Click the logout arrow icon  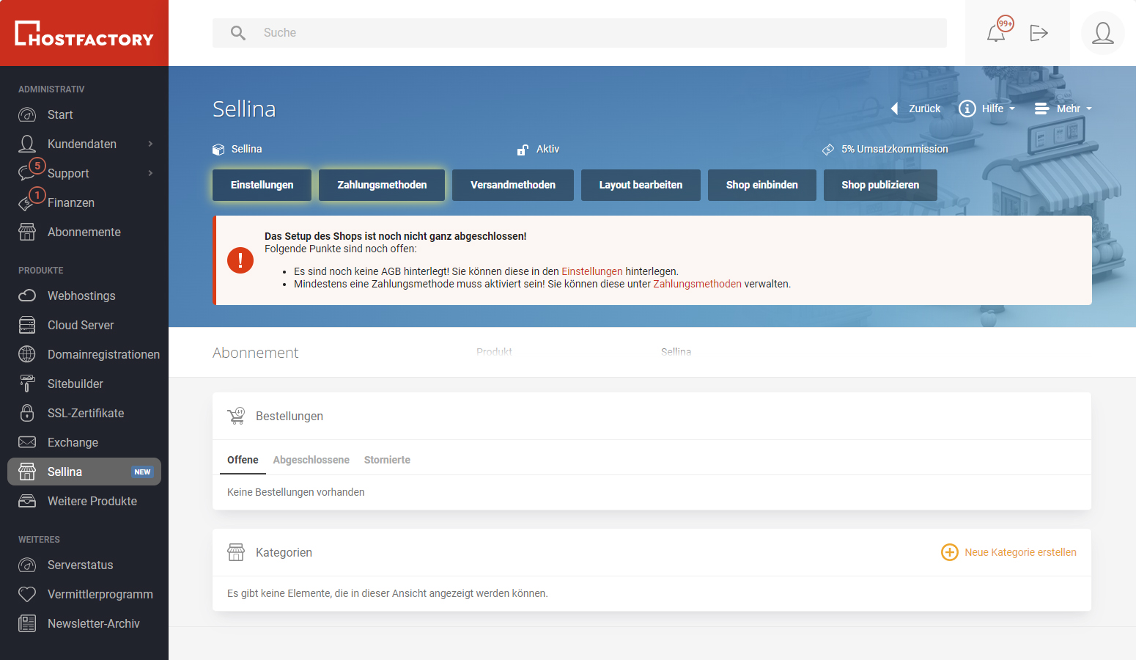1039,33
